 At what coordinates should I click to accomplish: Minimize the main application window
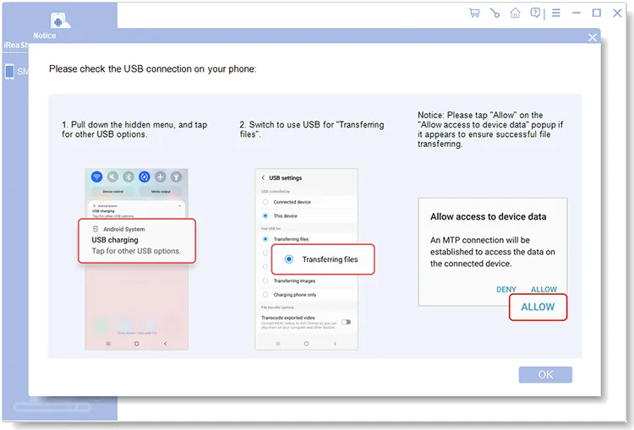(577, 13)
